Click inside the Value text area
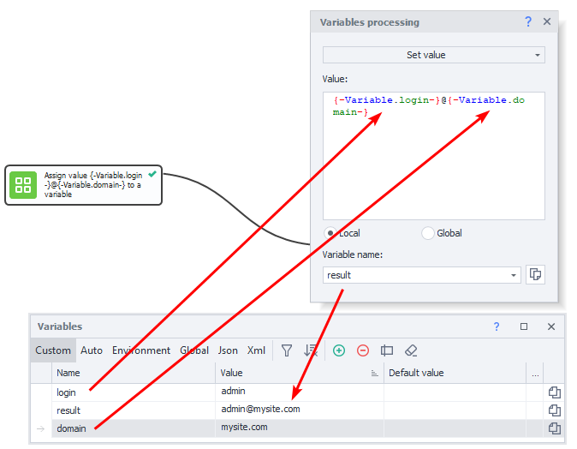Viewport: 577px width, 449px height. click(433, 171)
